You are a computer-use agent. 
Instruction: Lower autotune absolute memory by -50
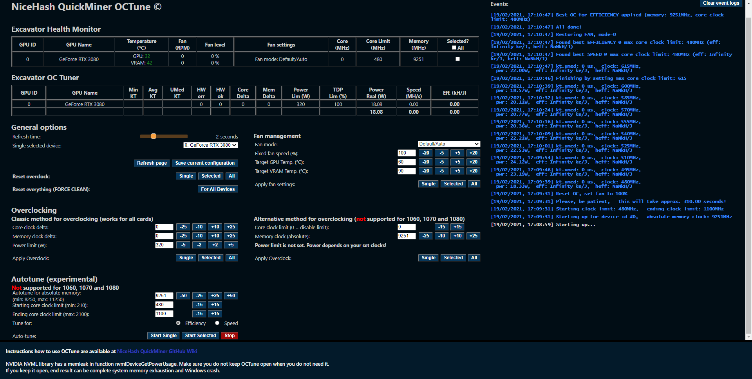click(183, 296)
